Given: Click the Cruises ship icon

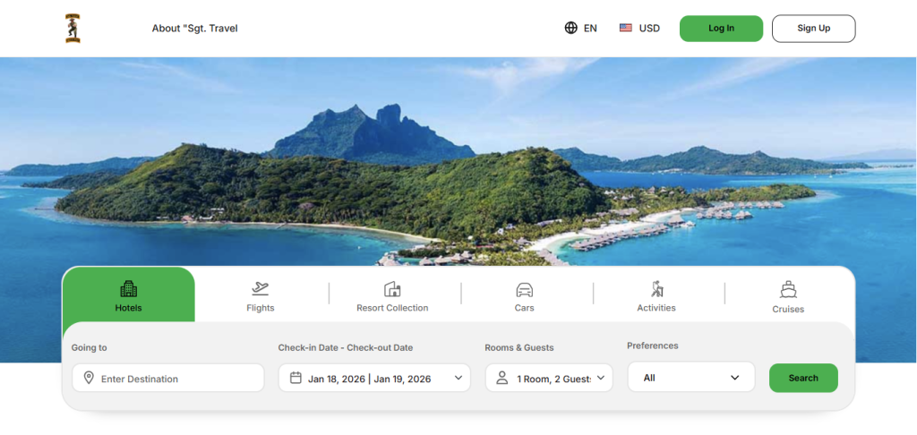Looking at the screenshot, I should 788,289.
